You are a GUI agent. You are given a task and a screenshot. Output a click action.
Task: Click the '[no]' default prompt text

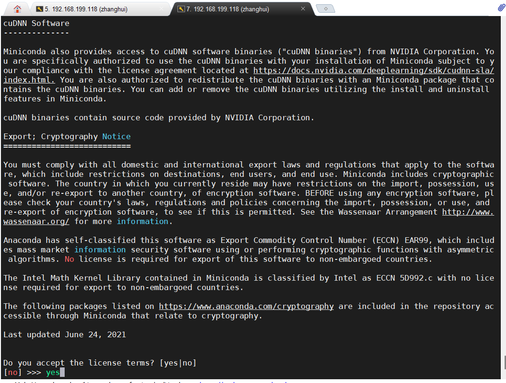tap(13, 373)
